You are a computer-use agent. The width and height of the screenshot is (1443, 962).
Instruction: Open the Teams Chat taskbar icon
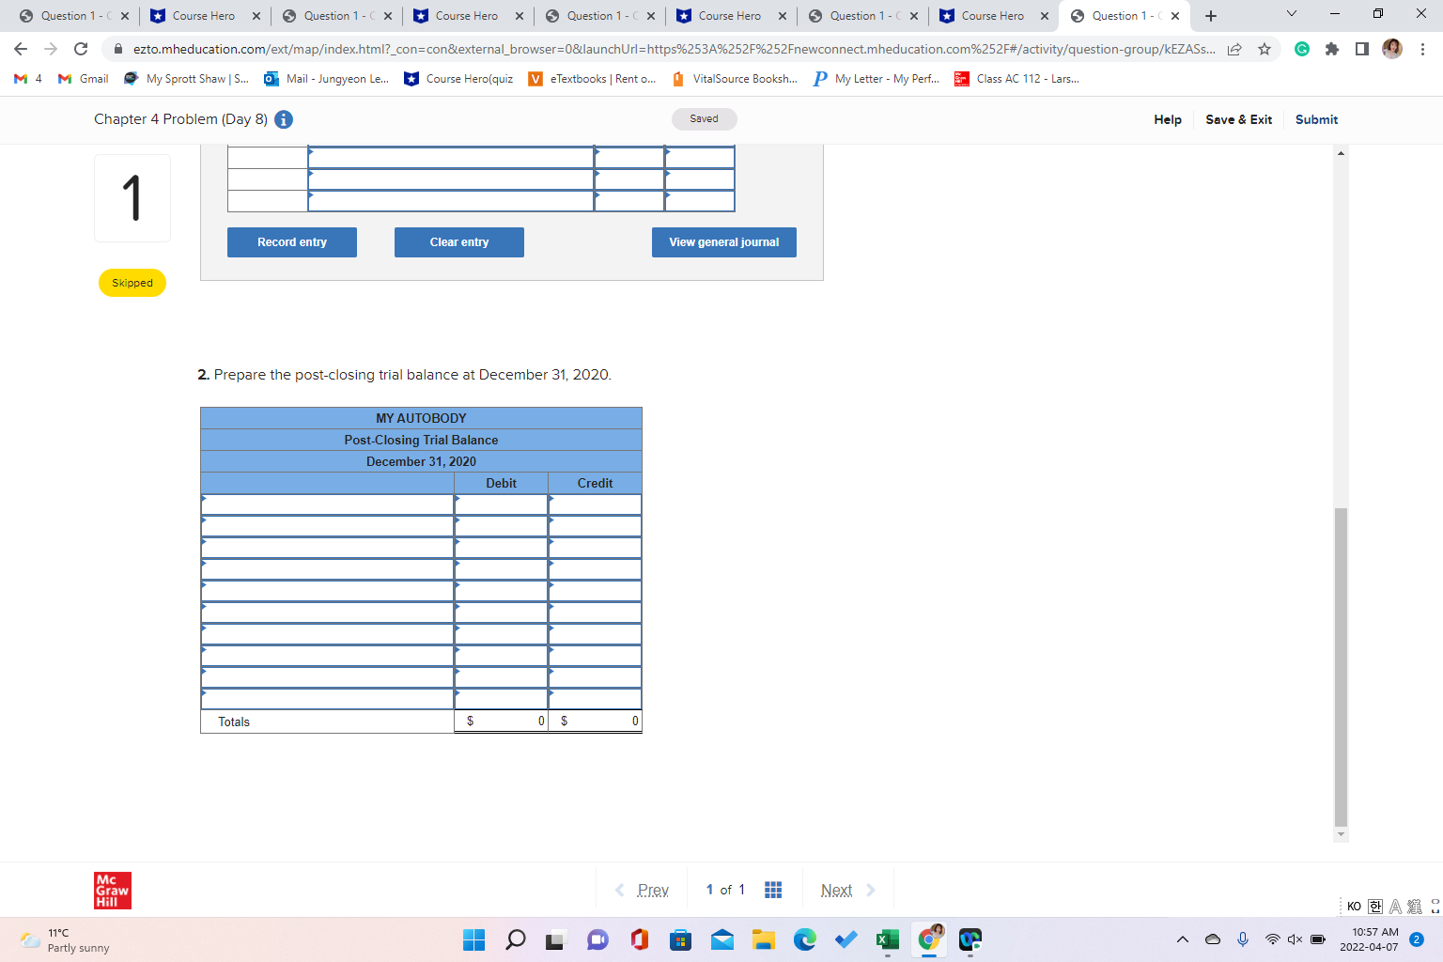point(598,939)
